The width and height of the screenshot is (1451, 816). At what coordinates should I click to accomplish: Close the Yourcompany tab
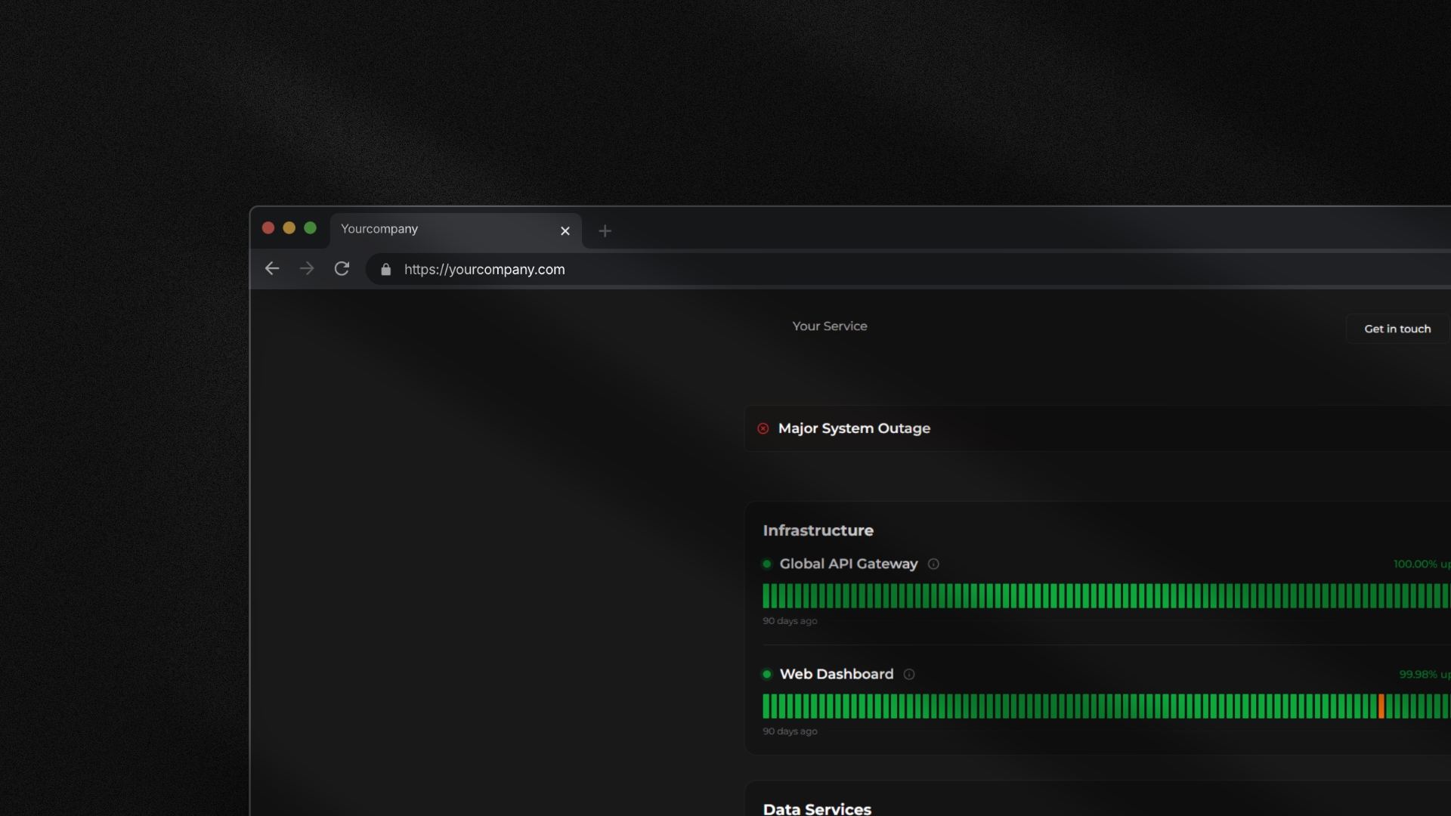(565, 231)
